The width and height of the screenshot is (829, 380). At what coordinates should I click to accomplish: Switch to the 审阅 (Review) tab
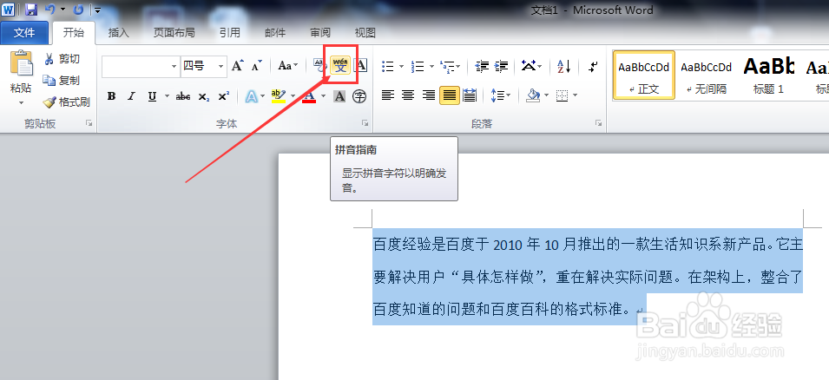coord(320,33)
